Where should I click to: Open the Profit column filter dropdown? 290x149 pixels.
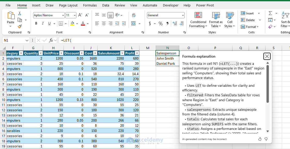click(137, 53)
